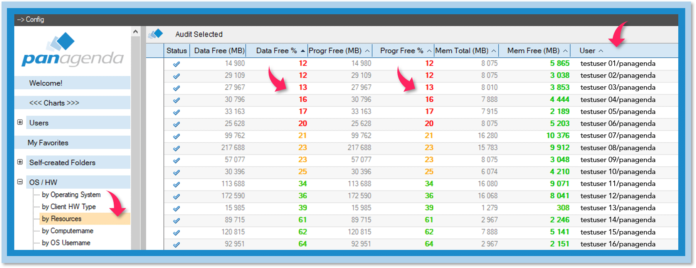Sort by Progr Free % column header
Screen dimensions: 696x268
tap(401, 51)
